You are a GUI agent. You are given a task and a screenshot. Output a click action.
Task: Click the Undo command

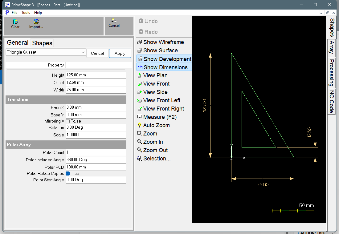tap(148, 21)
